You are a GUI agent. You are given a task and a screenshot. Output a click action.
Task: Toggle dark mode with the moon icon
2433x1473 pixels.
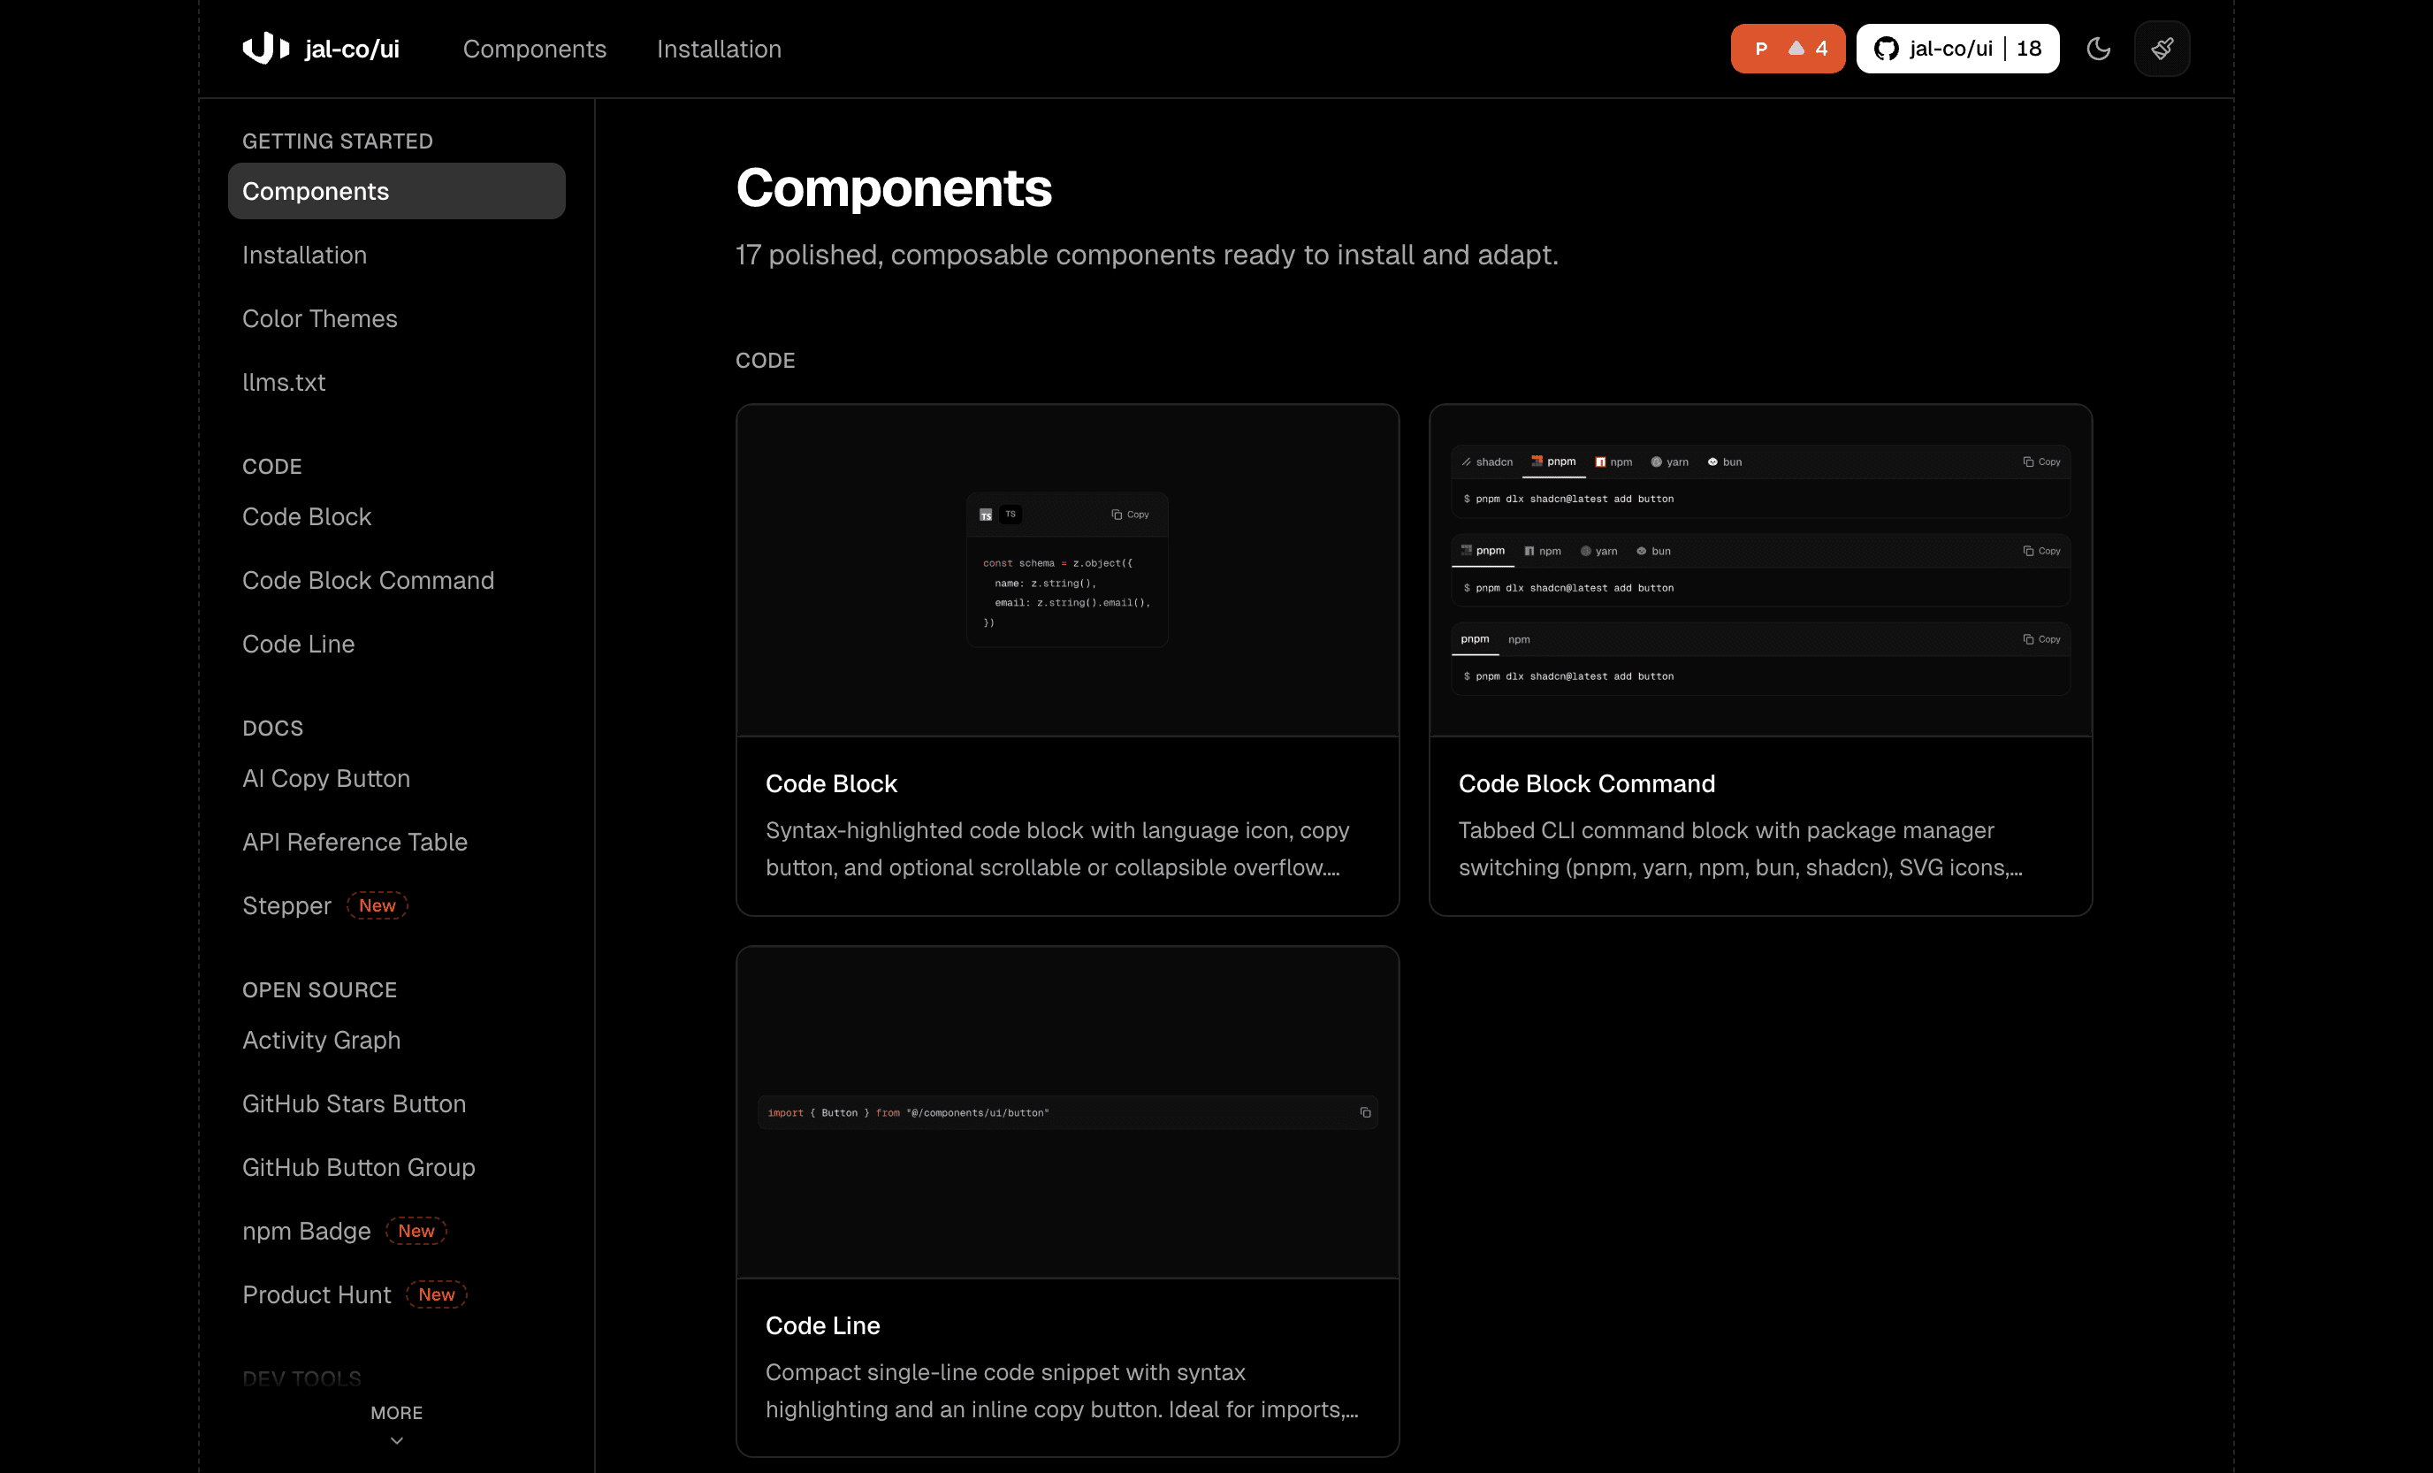2098,49
